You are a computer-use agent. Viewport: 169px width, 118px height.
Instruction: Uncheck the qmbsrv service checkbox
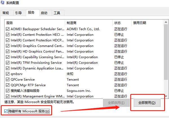[8, 74]
